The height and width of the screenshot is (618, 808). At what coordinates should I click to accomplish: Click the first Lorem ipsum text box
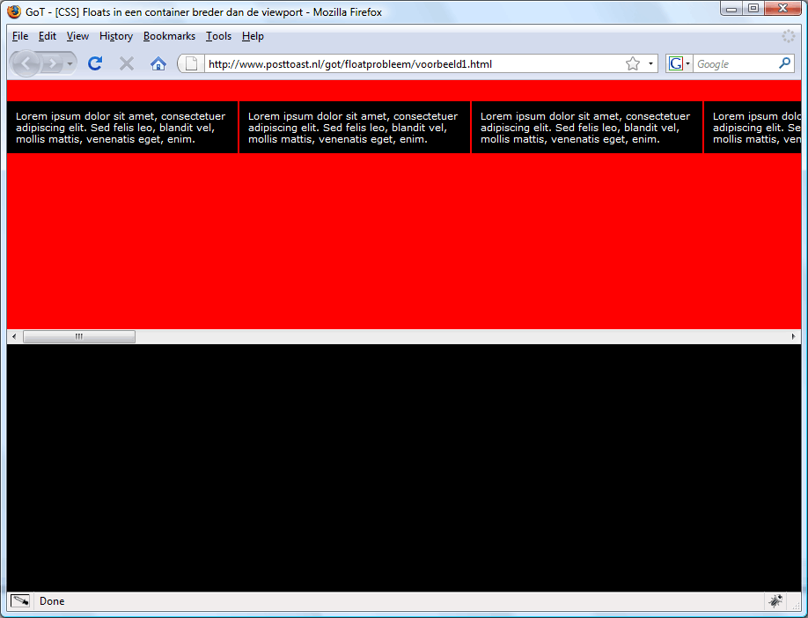click(x=122, y=128)
